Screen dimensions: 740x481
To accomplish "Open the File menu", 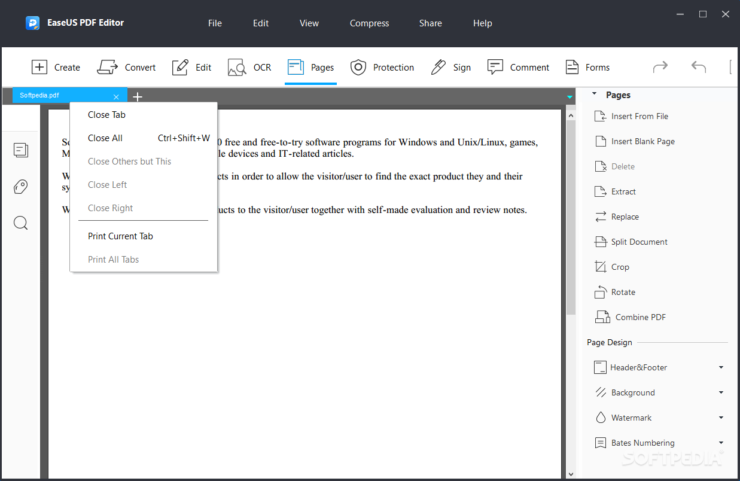I will pos(215,23).
